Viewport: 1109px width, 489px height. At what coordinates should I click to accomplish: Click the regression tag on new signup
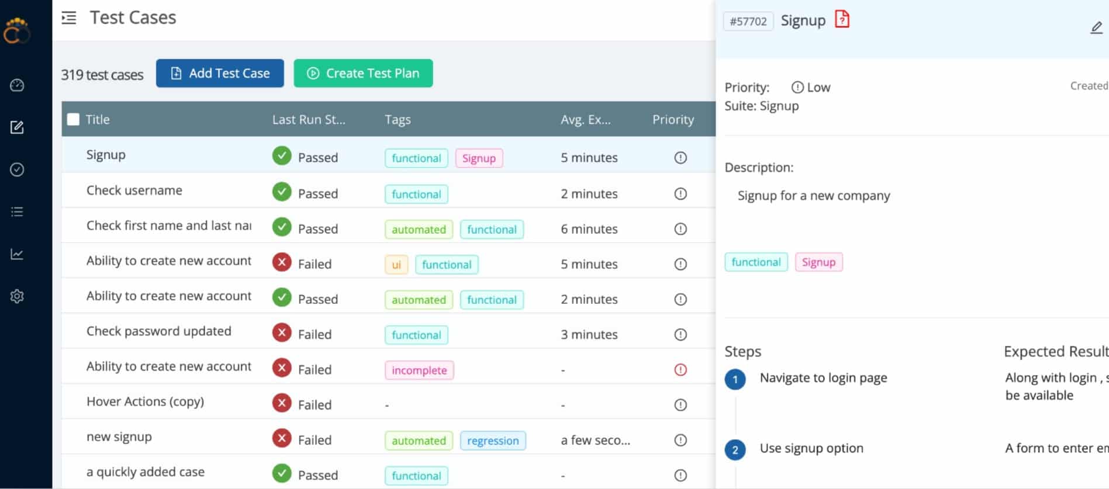(493, 441)
